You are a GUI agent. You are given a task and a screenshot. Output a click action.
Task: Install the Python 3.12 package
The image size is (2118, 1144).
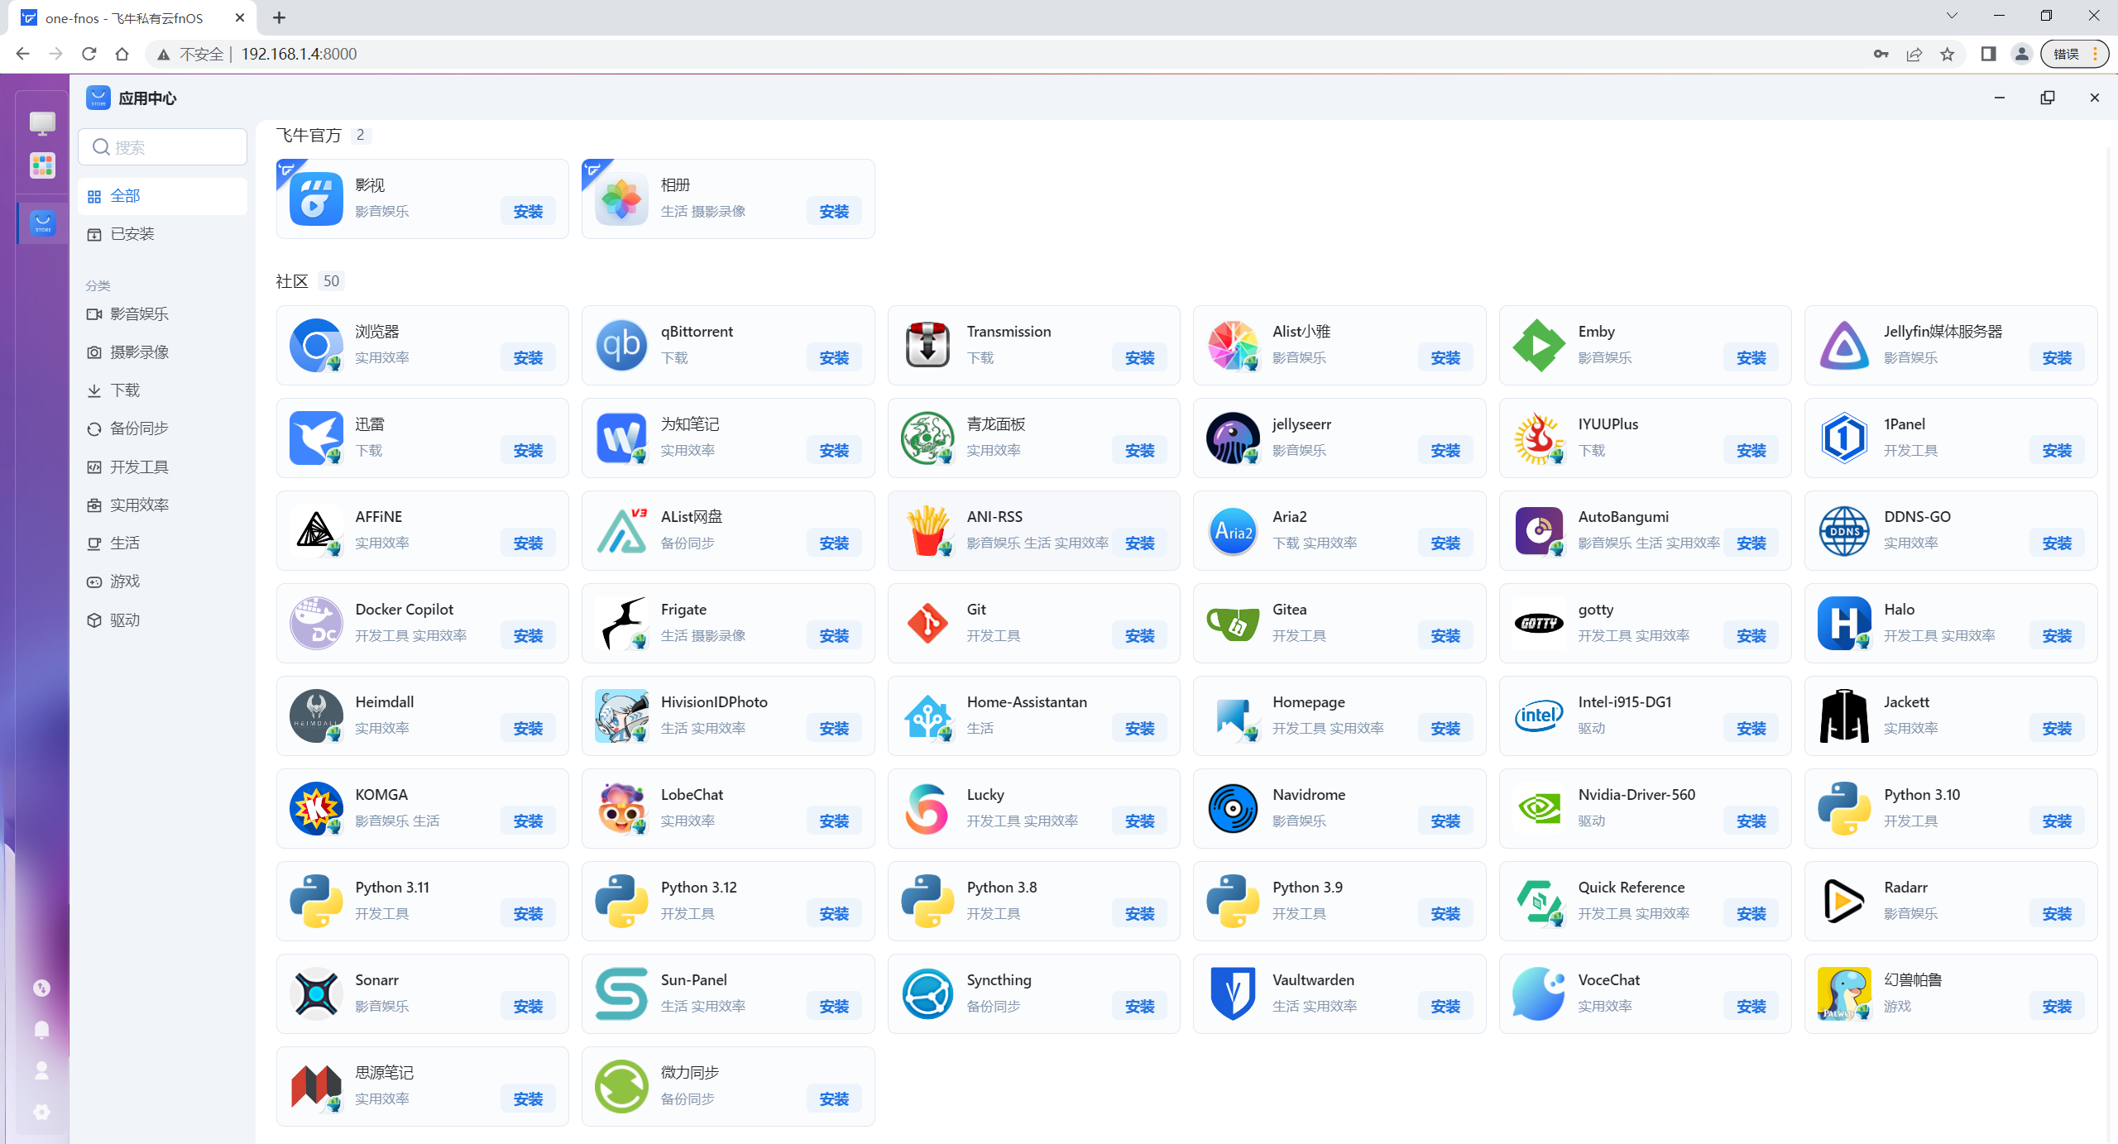(834, 914)
